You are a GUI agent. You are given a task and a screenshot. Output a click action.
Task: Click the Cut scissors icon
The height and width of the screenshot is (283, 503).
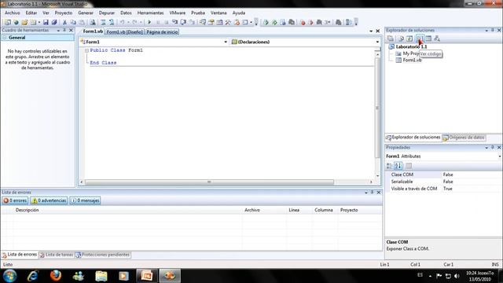64,22
